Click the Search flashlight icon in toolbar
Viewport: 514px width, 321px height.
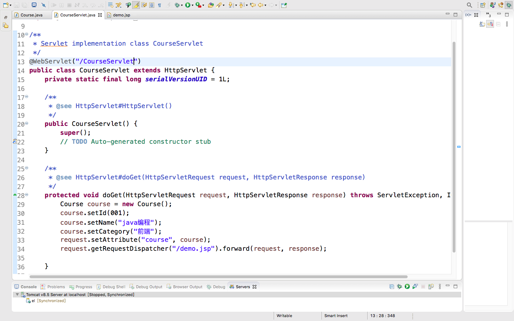[219, 5]
